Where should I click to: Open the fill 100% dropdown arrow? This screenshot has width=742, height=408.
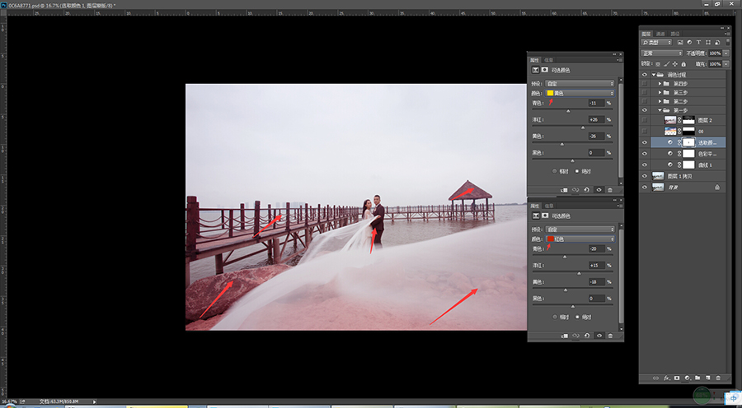click(x=726, y=64)
